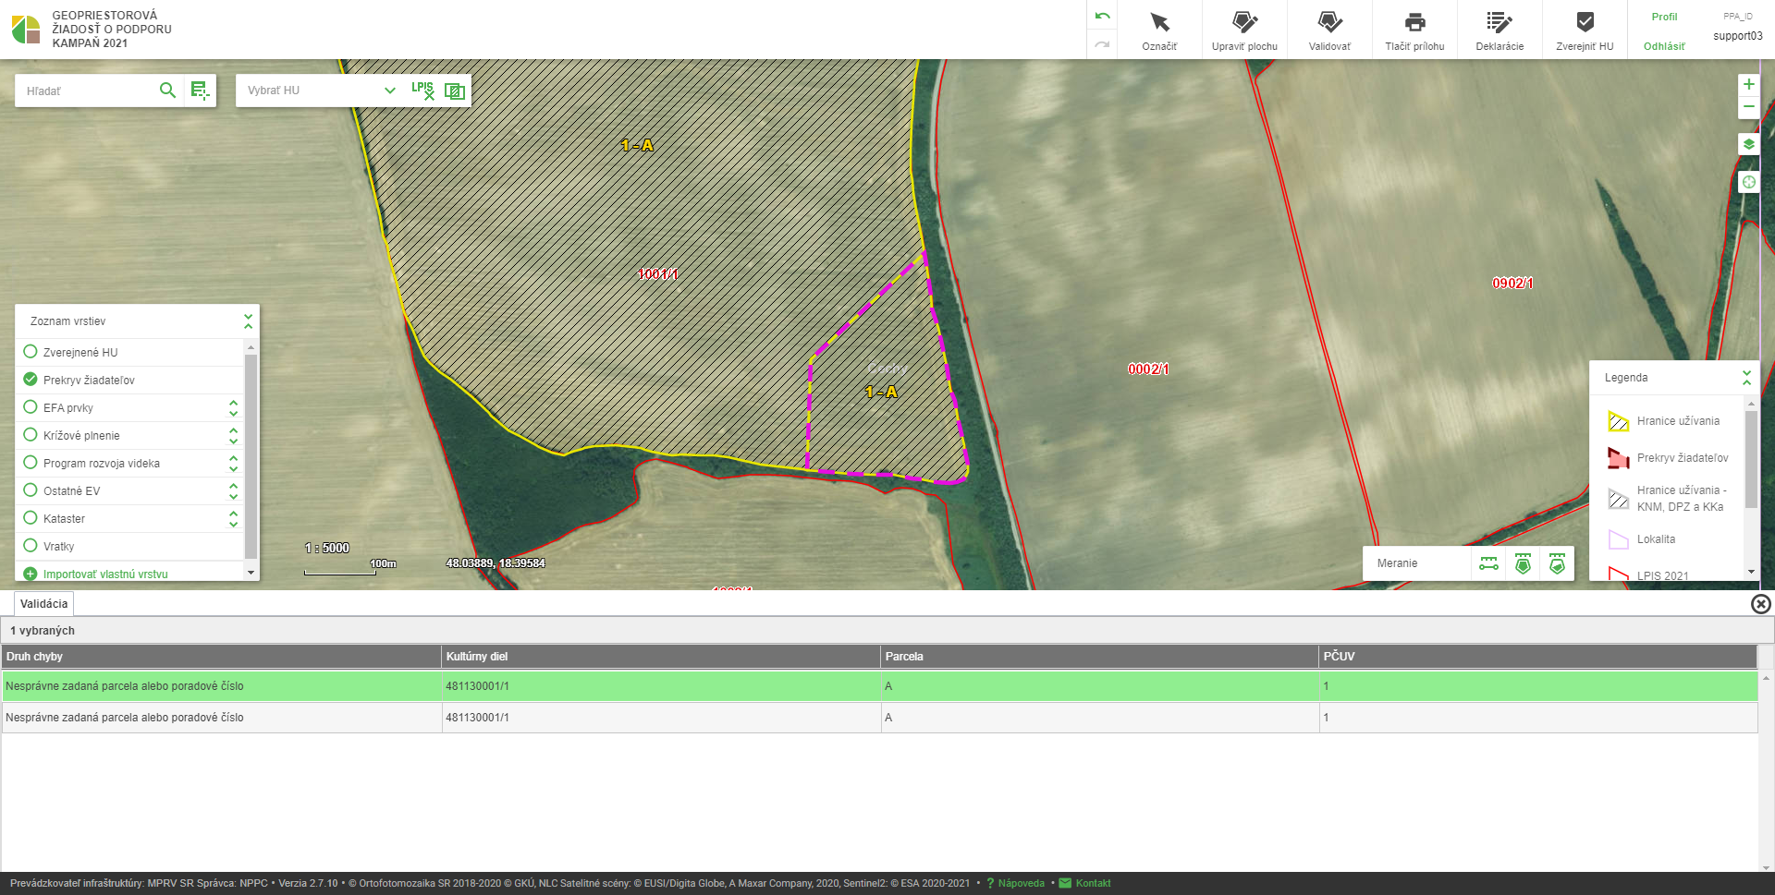
Task: Expand Program rozvoja vidieka sublayers
Action: tap(233, 463)
